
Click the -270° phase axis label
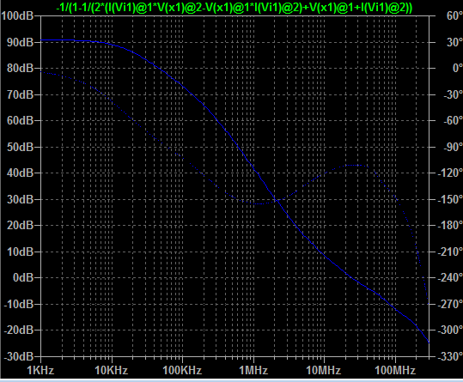coord(450,304)
